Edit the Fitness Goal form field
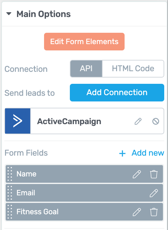Image resolution: width=168 pixels, height=230 pixels. coord(137,212)
